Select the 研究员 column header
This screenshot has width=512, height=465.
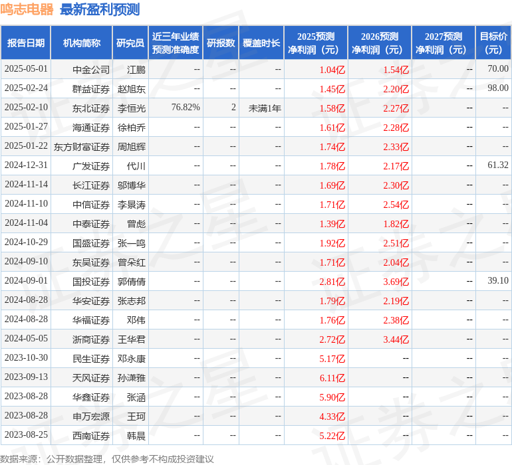click(x=130, y=43)
